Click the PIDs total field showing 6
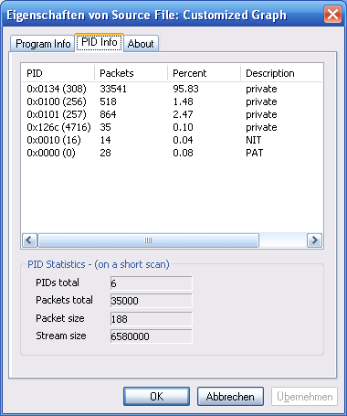This screenshot has width=347, height=416. click(152, 283)
